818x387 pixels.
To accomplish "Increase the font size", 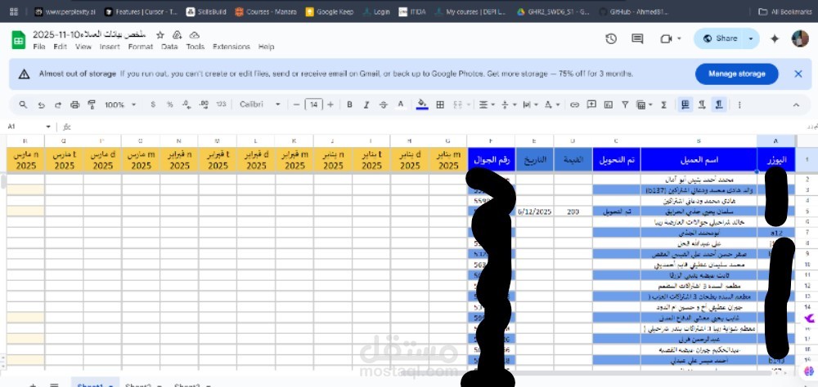I will click(x=330, y=105).
